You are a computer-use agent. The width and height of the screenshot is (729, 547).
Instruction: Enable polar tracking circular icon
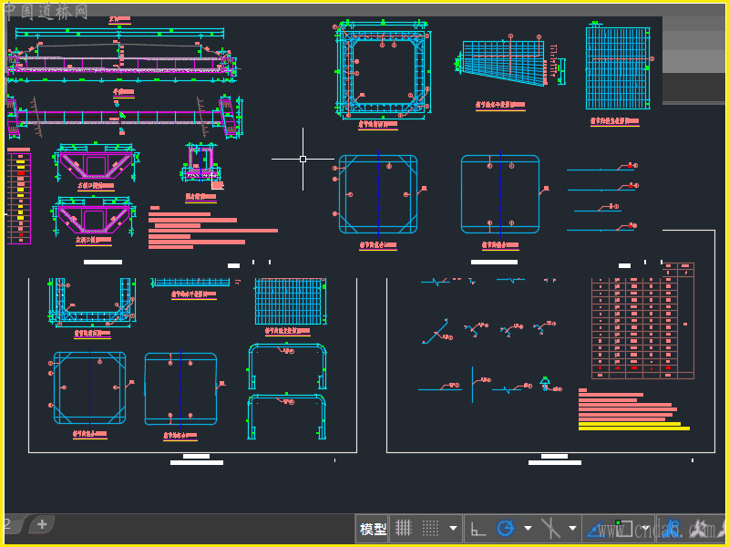coord(506,529)
